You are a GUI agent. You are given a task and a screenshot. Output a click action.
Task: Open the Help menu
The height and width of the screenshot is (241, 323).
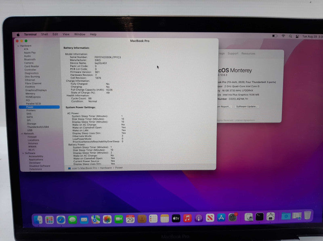coord(93,34)
